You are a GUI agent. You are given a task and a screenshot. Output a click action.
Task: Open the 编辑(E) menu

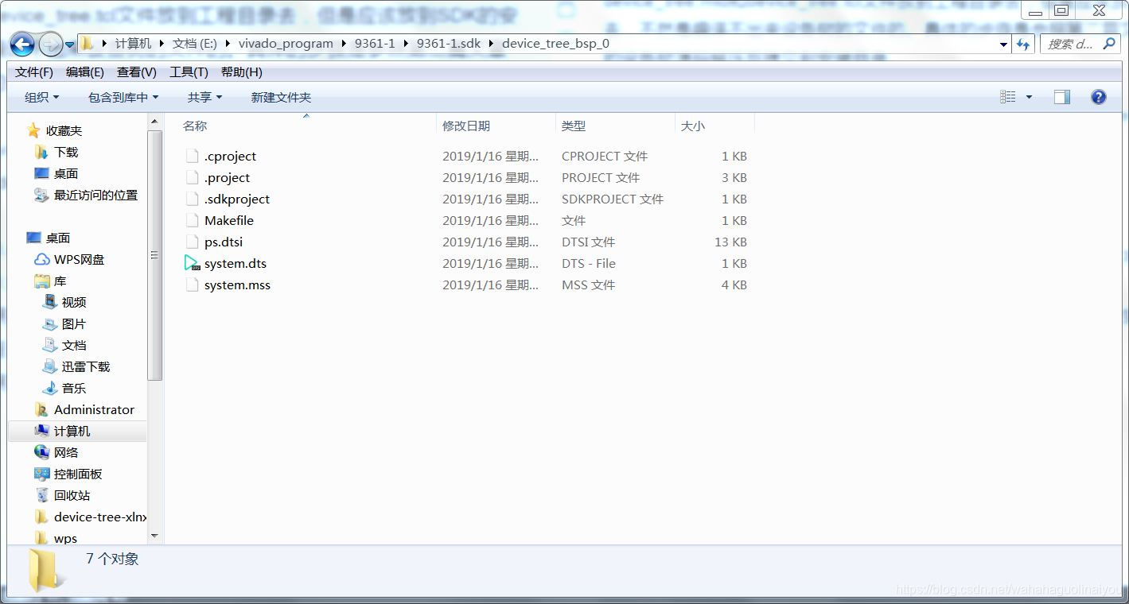pos(85,72)
